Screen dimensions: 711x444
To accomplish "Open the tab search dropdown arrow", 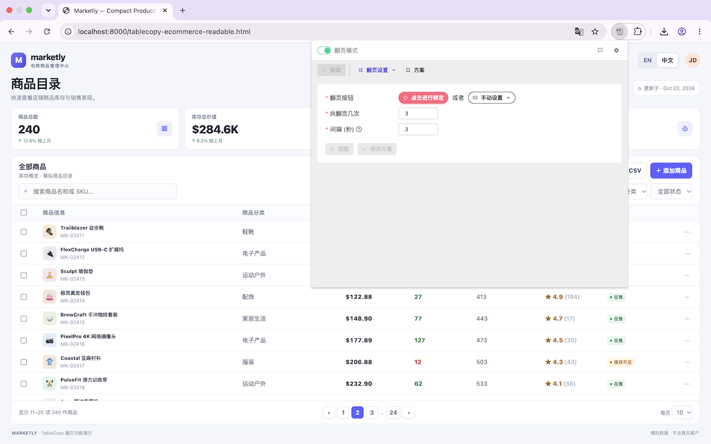I will click(x=48, y=11).
